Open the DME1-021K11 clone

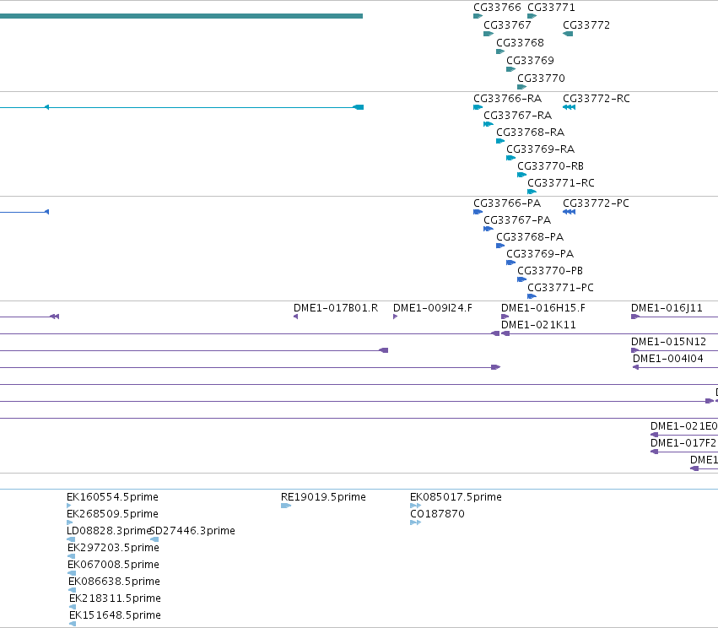538,325
